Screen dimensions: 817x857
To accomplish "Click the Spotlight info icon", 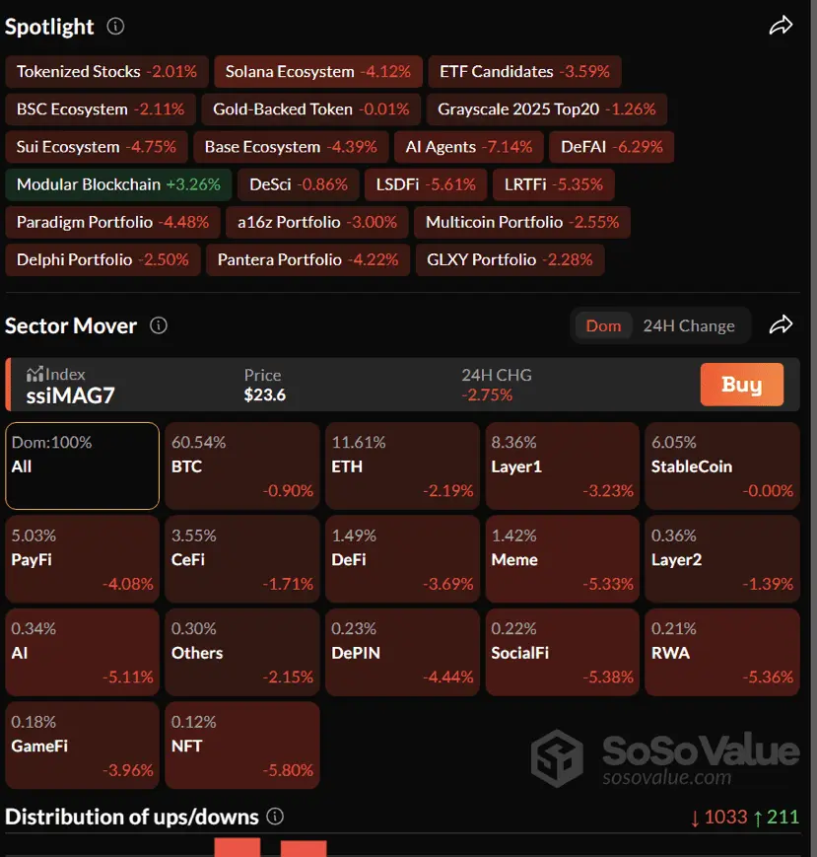I will click(x=115, y=27).
